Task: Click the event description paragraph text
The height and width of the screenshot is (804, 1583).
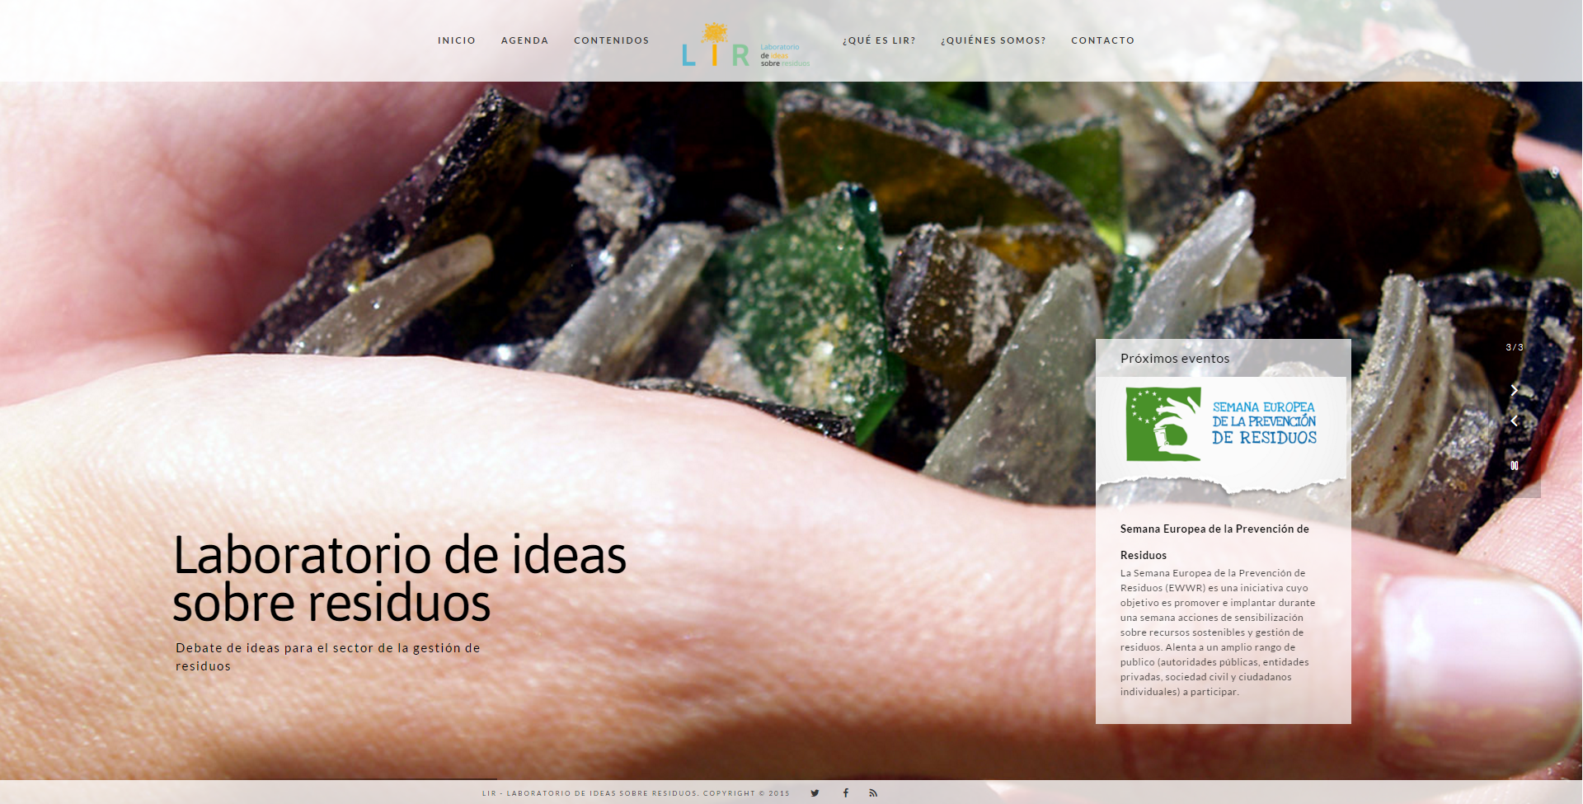Action: pyautogui.click(x=1217, y=632)
